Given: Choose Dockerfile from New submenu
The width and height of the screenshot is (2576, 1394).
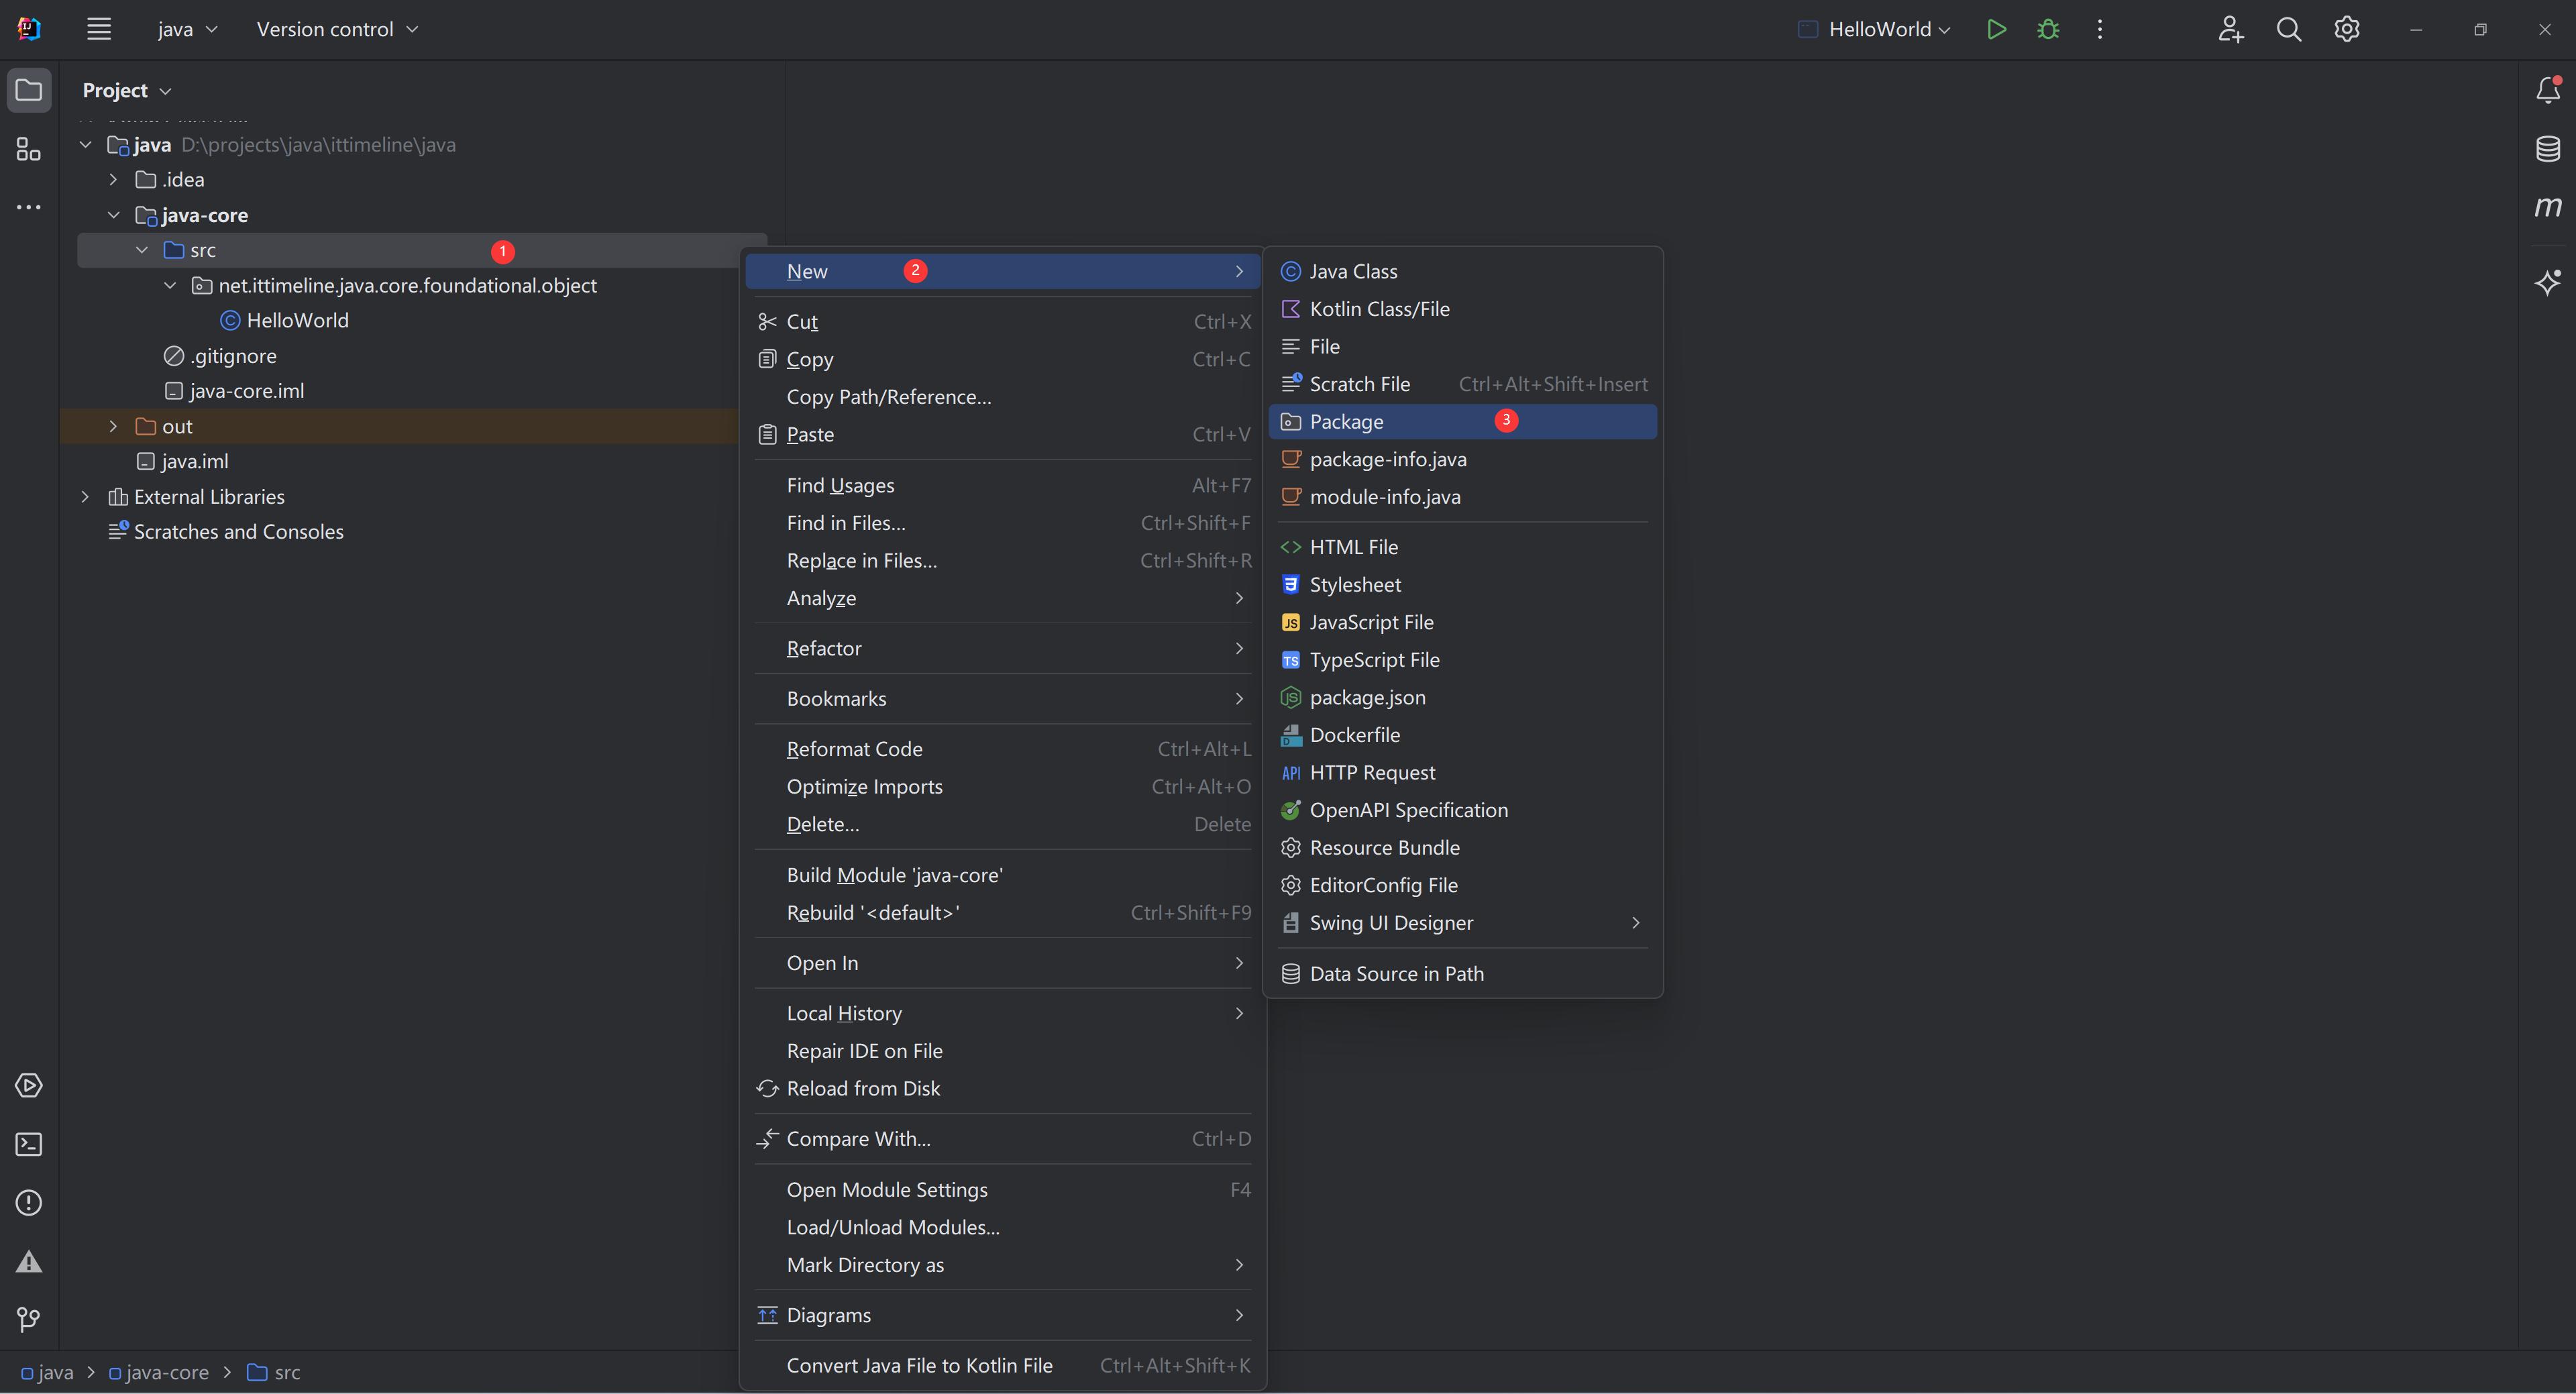Looking at the screenshot, I should [x=1462, y=735].
